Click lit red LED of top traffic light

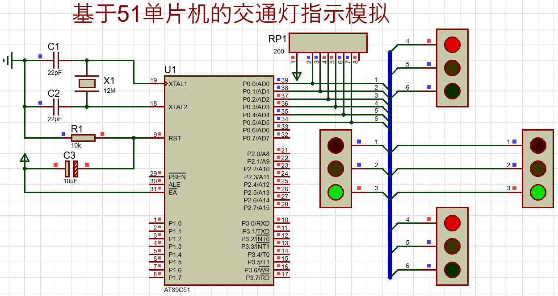[453, 45]
